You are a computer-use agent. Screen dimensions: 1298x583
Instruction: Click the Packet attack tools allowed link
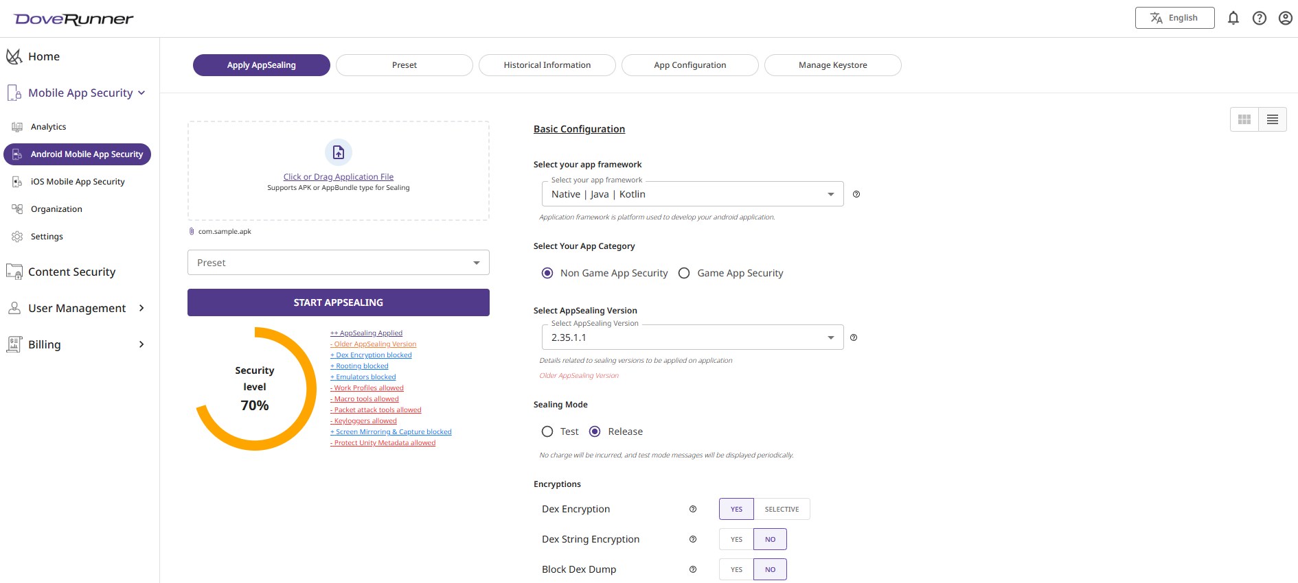tap(377, 410)
